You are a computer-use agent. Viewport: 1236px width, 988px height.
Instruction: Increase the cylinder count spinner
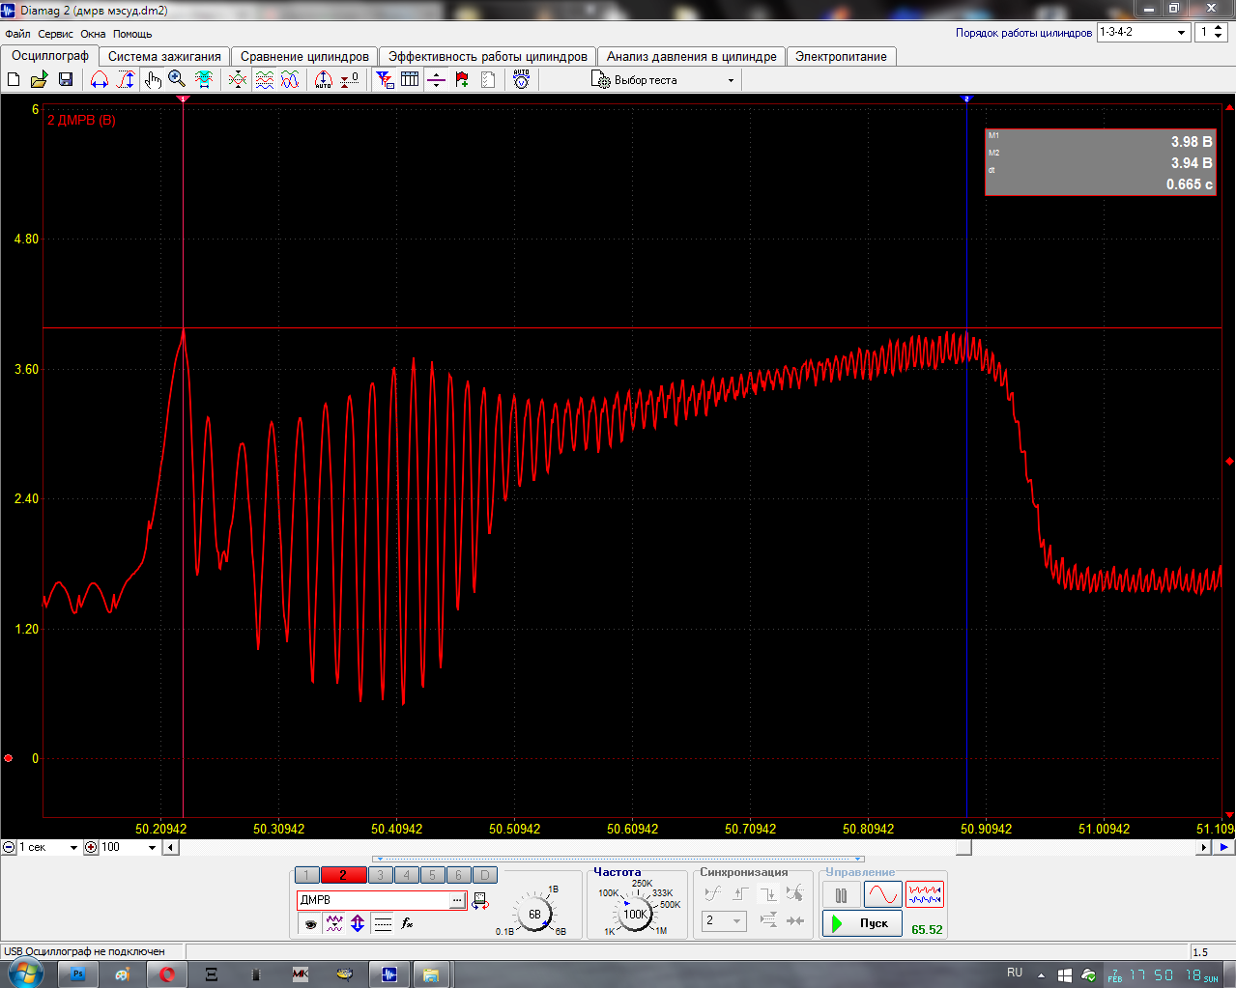point(1219,27)
